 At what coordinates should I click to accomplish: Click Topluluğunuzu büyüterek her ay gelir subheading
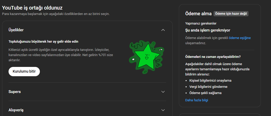pos(43,42)
